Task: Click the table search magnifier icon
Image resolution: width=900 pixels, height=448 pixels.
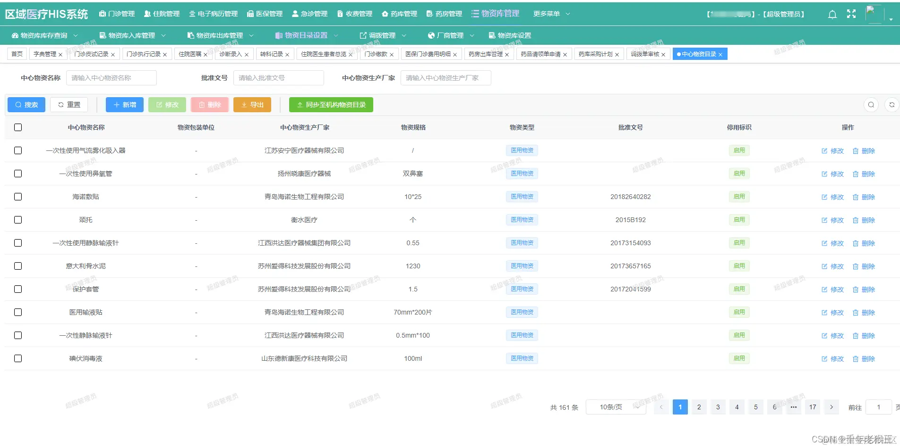Action: coord(871,105)
